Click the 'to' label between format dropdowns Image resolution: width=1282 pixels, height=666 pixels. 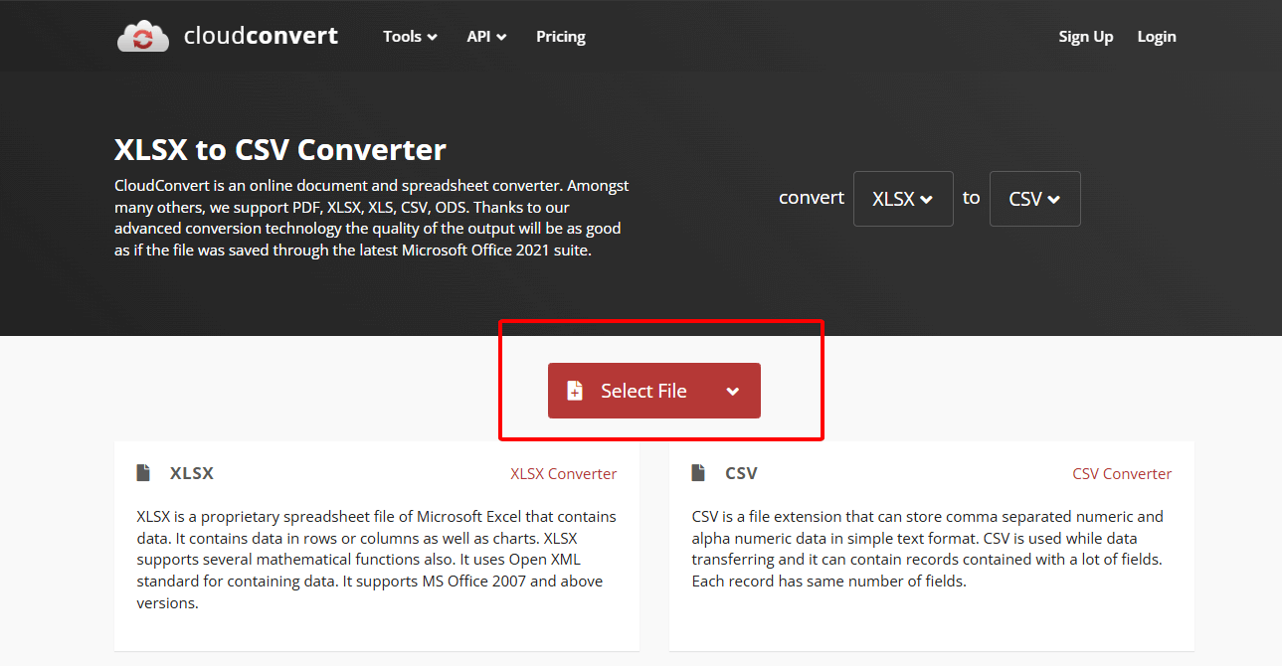click(x=972, y=198)
